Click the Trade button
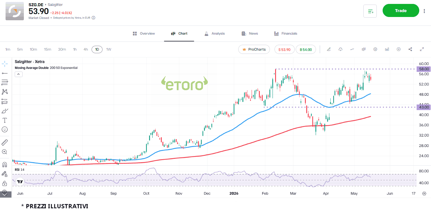431x210 pixels. point(401,10)
